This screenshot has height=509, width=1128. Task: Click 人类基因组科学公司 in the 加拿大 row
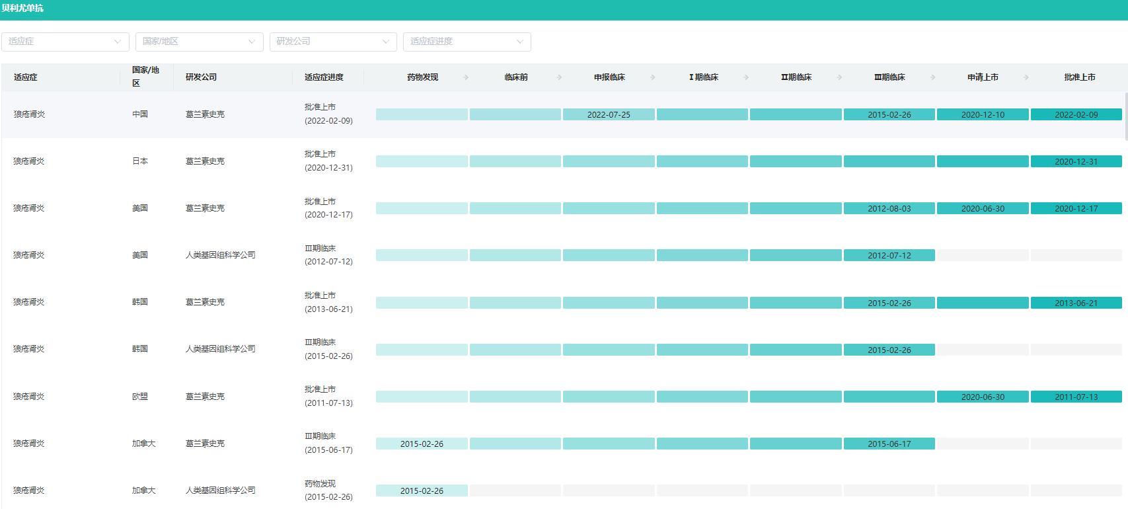click(x=220, y=490)
